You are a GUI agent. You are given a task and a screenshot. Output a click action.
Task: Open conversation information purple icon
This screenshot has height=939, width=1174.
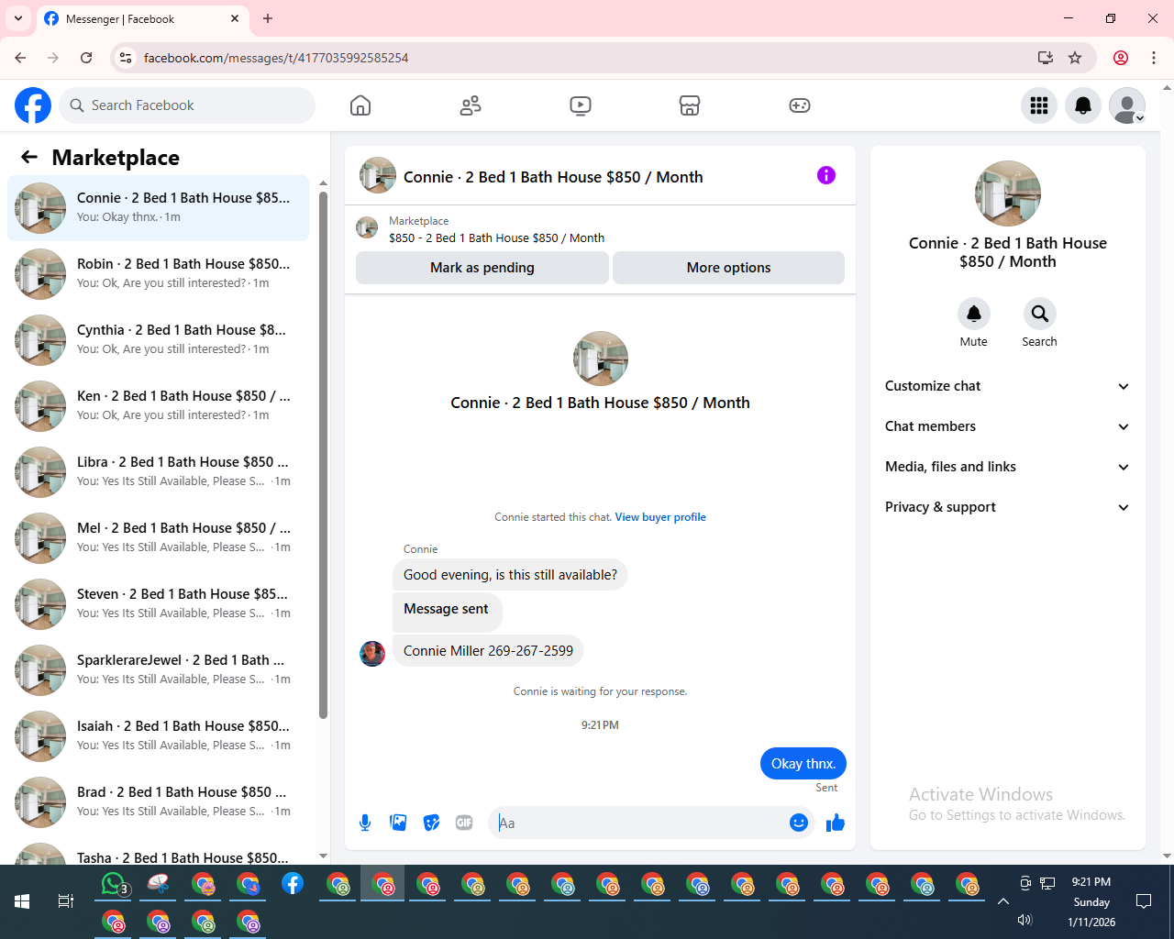(826, 175)
